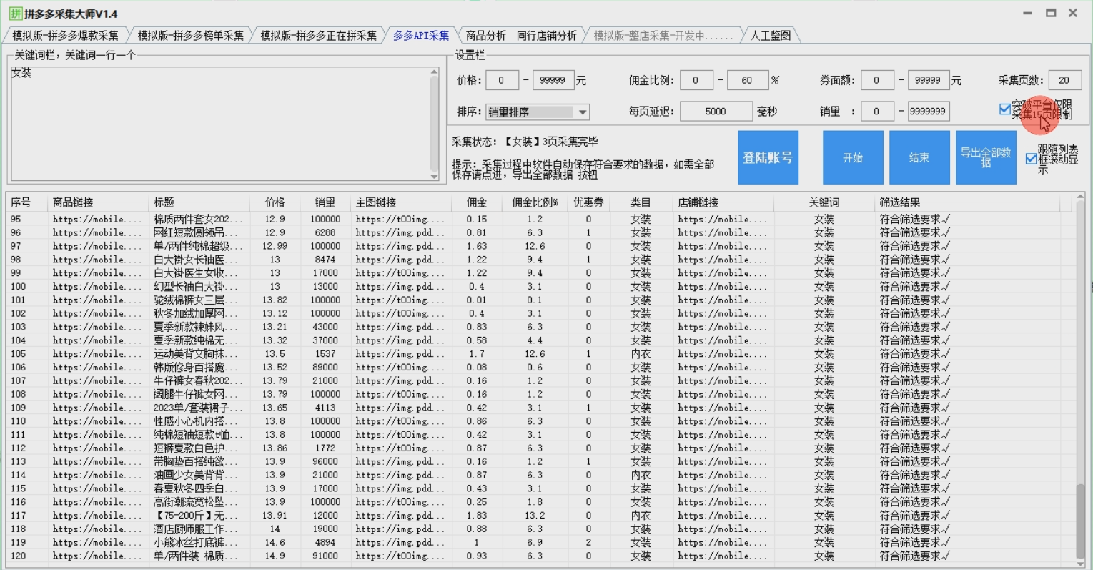Click the 店铺链接 column header
Screen dimensions: 1093x570
(723, 202)
